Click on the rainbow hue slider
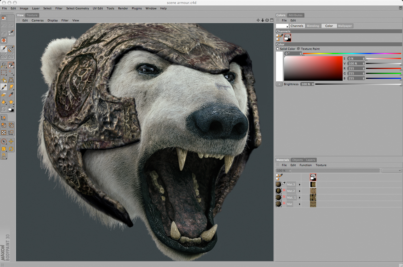 click(352, 54)
